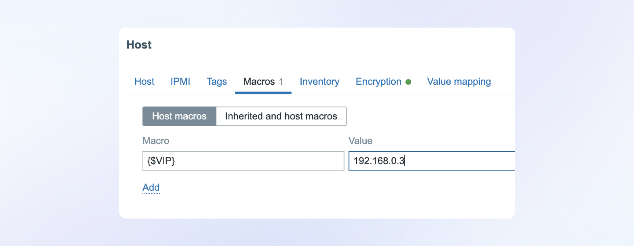
Task: Switch to Inherited and host macros
Action: click(281, 116)
